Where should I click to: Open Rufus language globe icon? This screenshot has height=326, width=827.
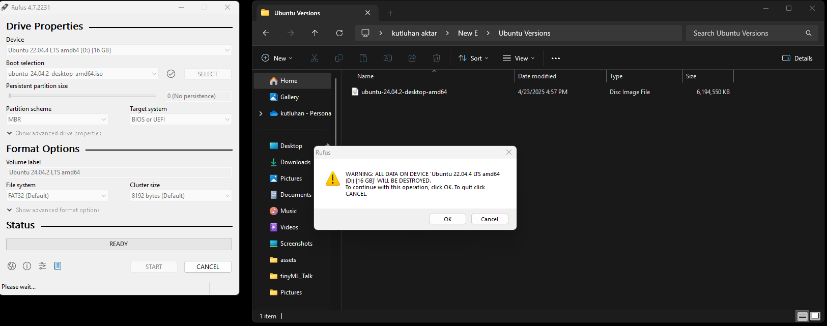(12, 266)
